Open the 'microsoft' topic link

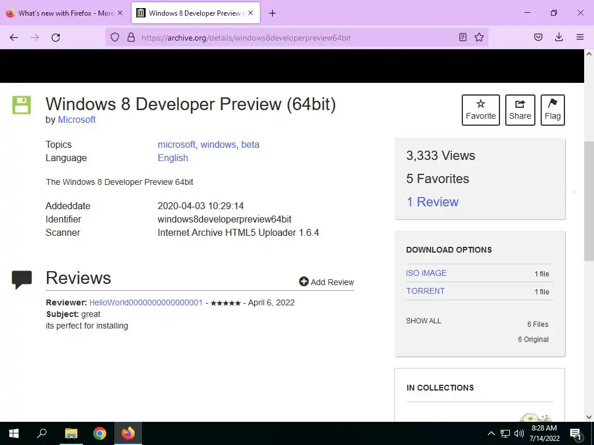coord(176,144)
